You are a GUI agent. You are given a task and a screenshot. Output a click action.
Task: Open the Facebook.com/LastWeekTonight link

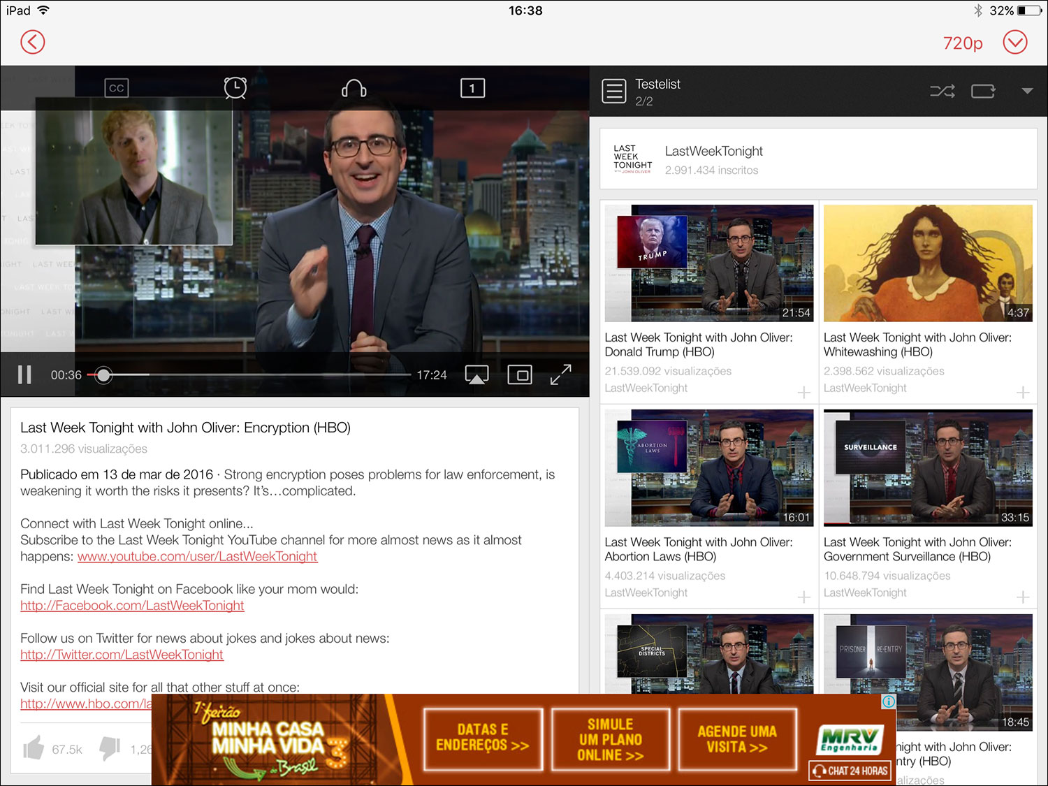tap(132, 606)
